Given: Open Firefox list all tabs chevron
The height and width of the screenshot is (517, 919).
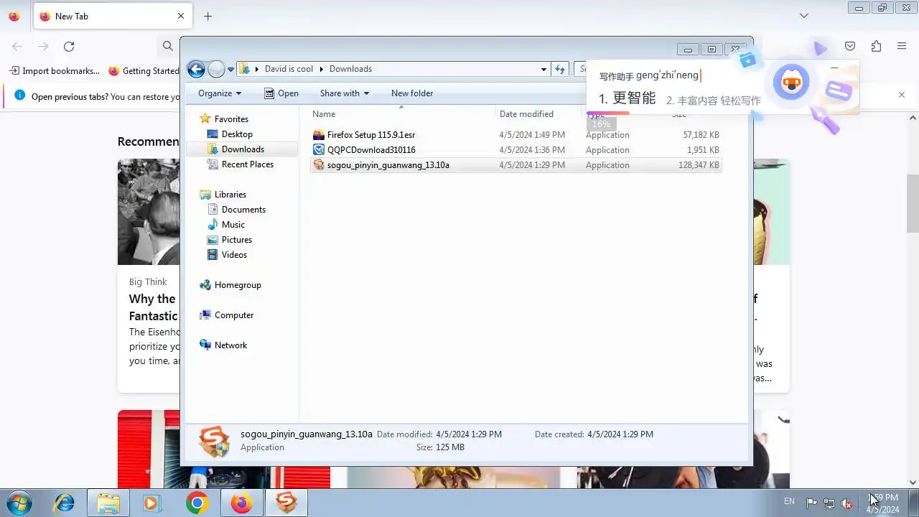Looking at the screenshot, I should click(x=804, y=16).
